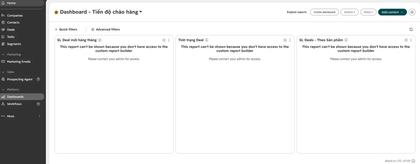
Task: Open three-dot menu on SL Deal mới hàng tháng
Action: pos(169,40)
